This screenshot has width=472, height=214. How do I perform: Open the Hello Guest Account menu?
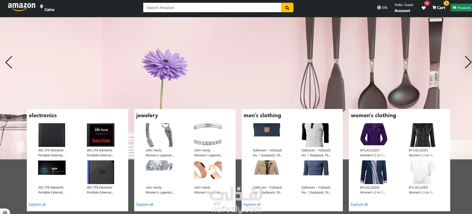click(x=404, y=8)
